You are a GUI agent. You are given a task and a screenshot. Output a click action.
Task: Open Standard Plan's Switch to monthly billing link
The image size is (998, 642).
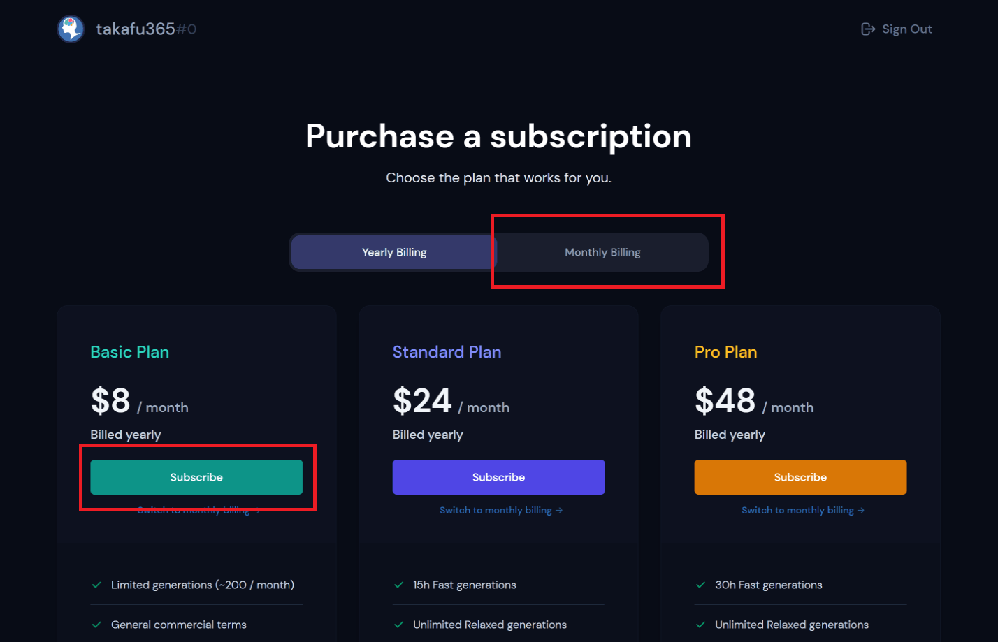(496, 511)
